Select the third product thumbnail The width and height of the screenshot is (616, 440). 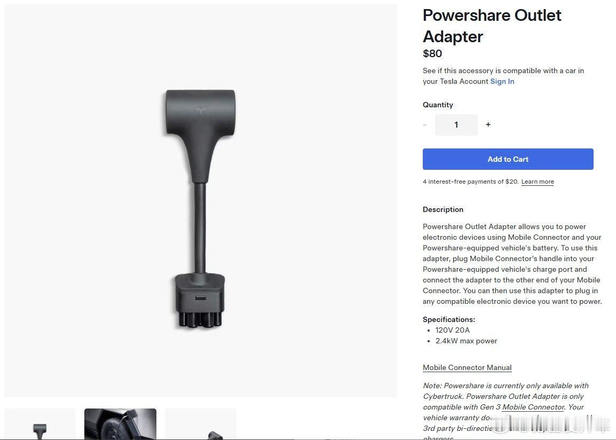[201, 425]
